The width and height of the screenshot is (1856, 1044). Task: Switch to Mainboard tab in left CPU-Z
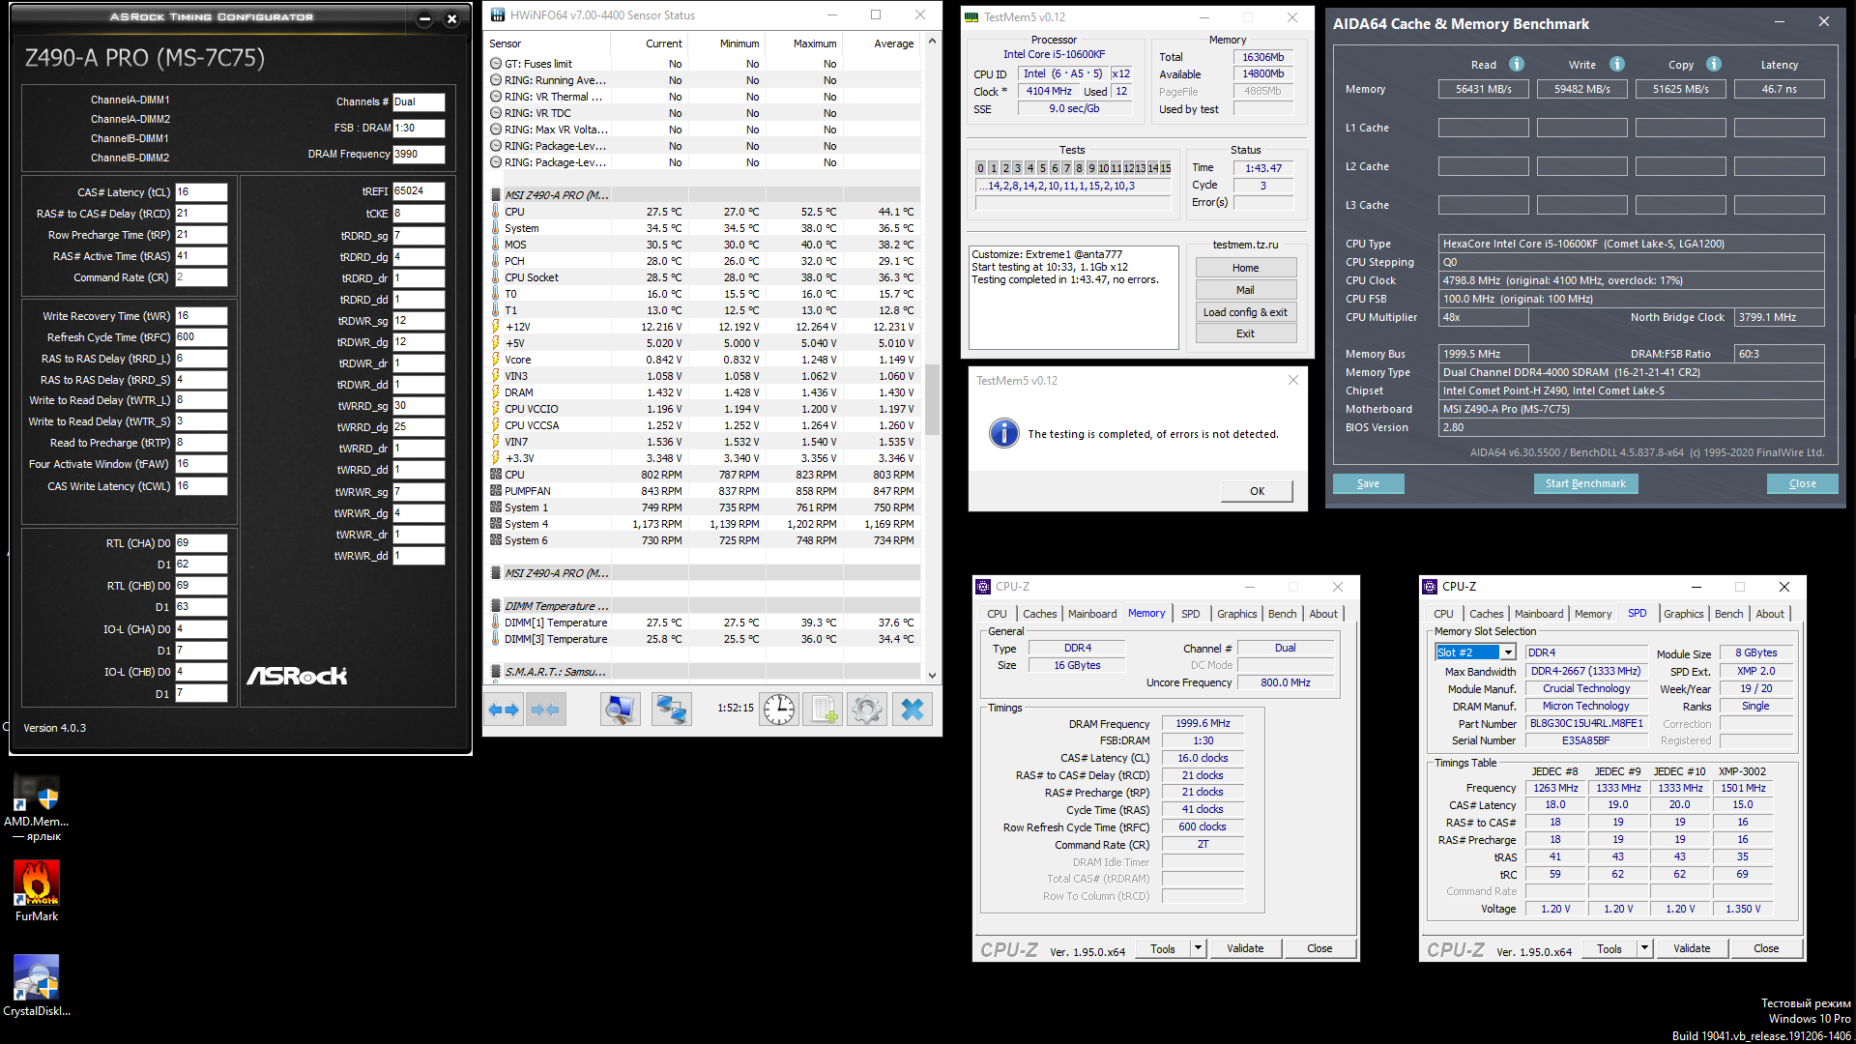tap(1092, 614)
